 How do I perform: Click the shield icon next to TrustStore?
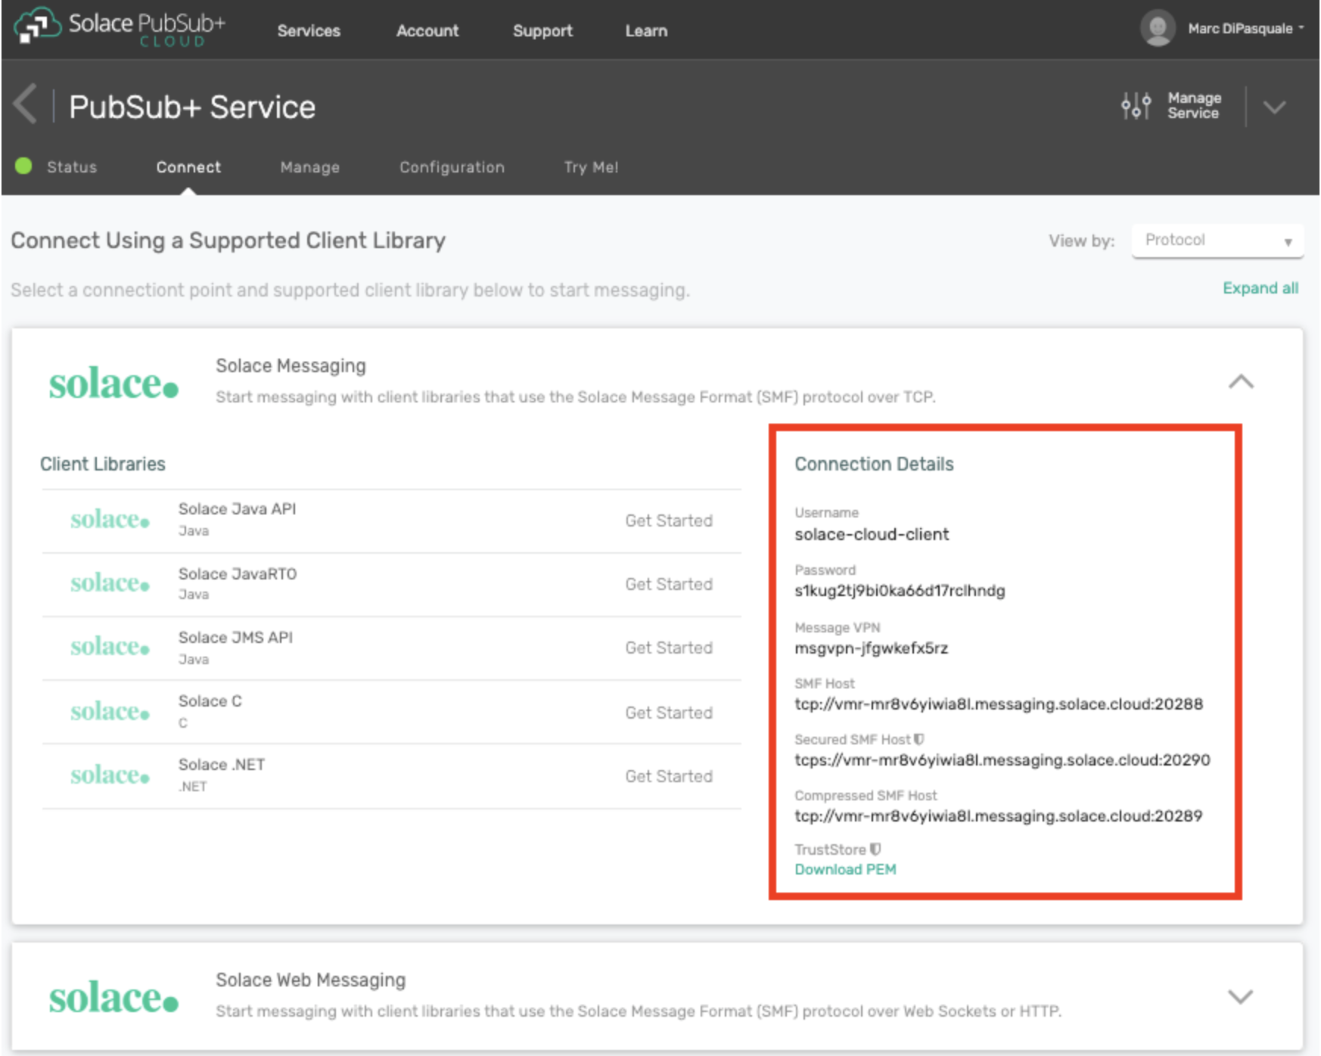tap(875, 849)
